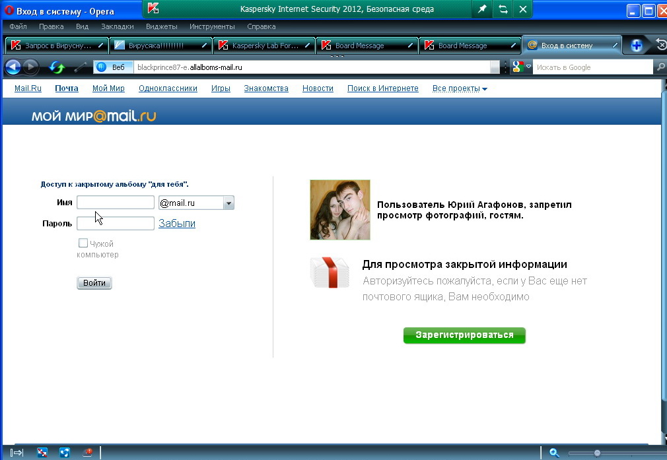Switch to Запрос в Вирусну... tab

(x=56, y=46)
